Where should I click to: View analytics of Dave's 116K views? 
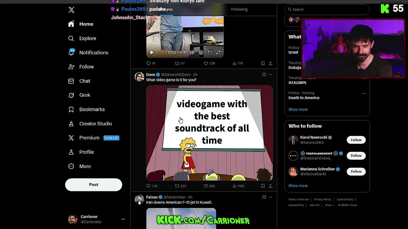[x=238, y=186]
